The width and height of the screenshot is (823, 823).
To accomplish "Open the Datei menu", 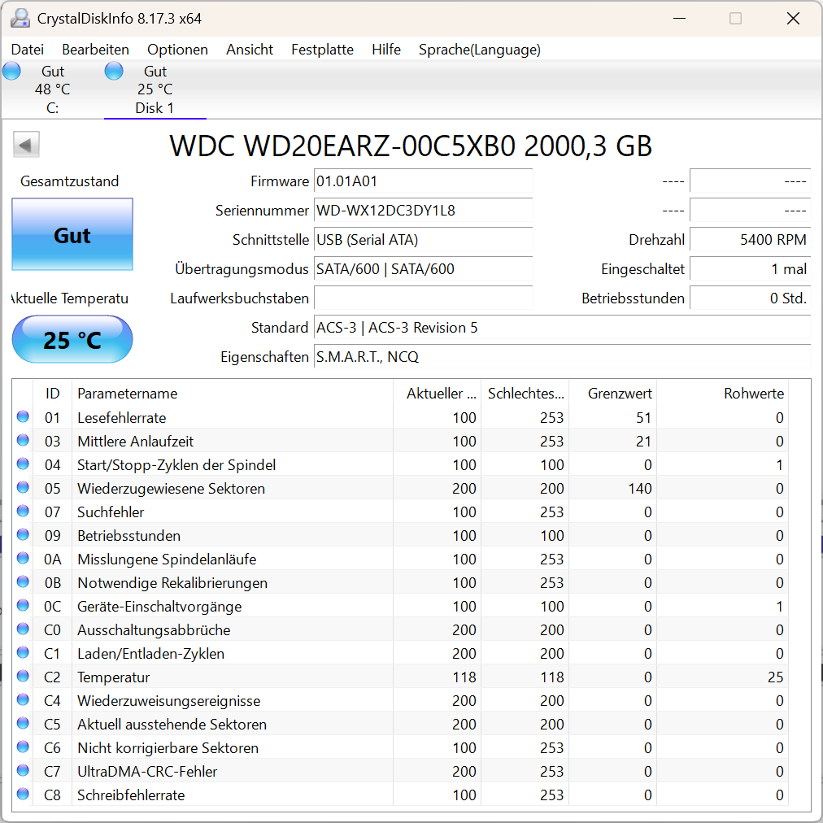I will 28,50.
